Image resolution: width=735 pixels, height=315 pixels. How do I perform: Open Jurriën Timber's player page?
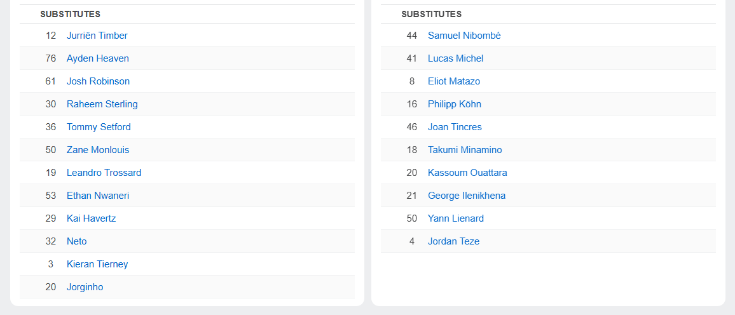(x=97, y=36)
